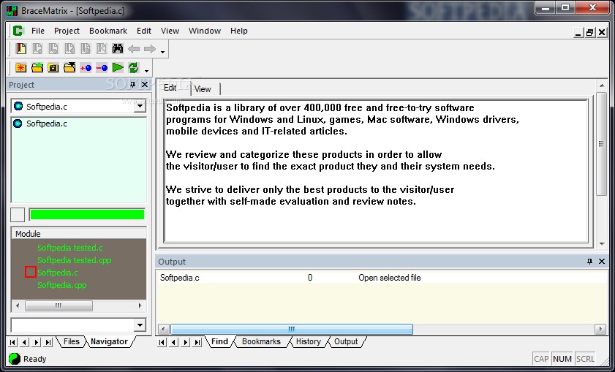The image size is (615, 372).
Task: Expand project toolbar options arrow
Action: point(147,71)
